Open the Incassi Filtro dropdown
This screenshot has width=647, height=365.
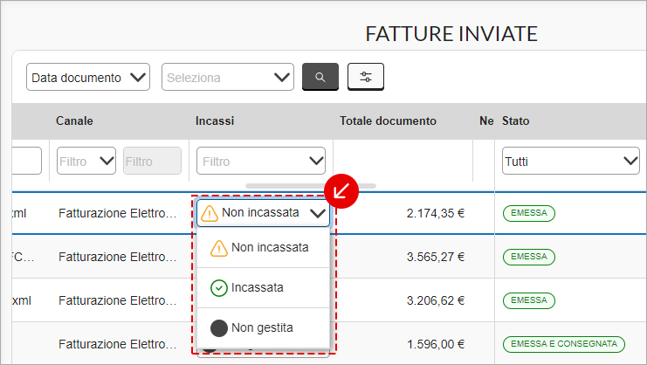point(261,161)
